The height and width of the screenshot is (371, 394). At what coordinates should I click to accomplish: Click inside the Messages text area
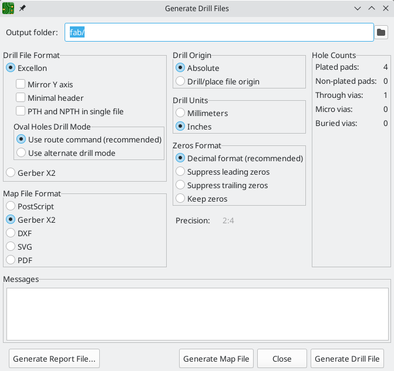[197, 314]
